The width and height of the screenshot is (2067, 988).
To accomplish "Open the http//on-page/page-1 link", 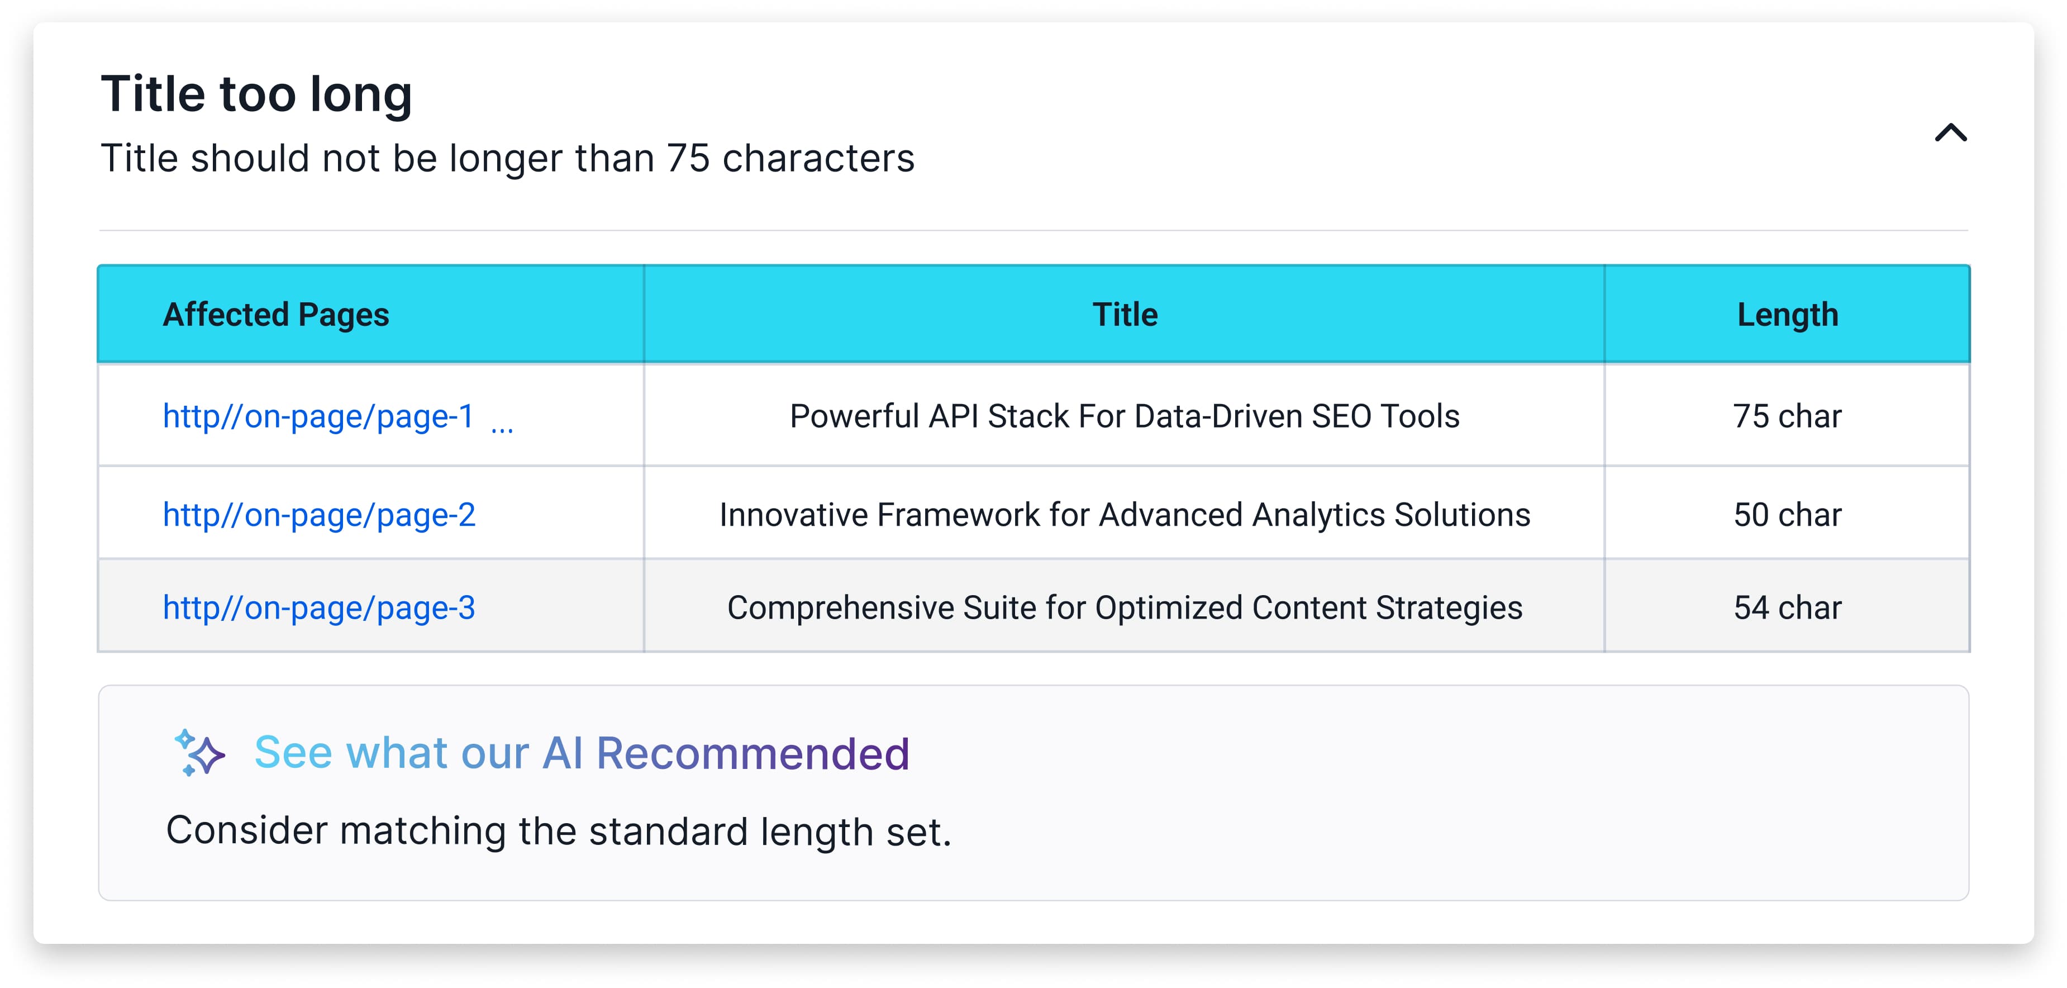I will 318,416.
